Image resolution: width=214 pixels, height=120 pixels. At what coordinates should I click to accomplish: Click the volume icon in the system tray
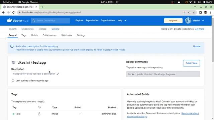click(195, 2)
